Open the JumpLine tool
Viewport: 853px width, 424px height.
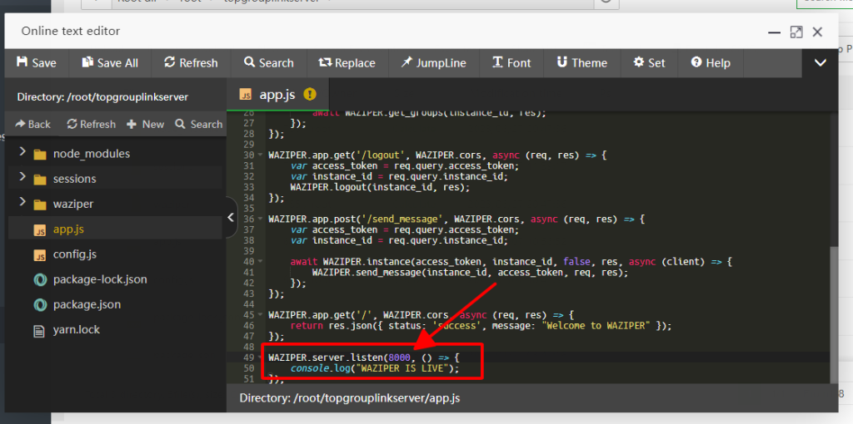pos(433,63)
